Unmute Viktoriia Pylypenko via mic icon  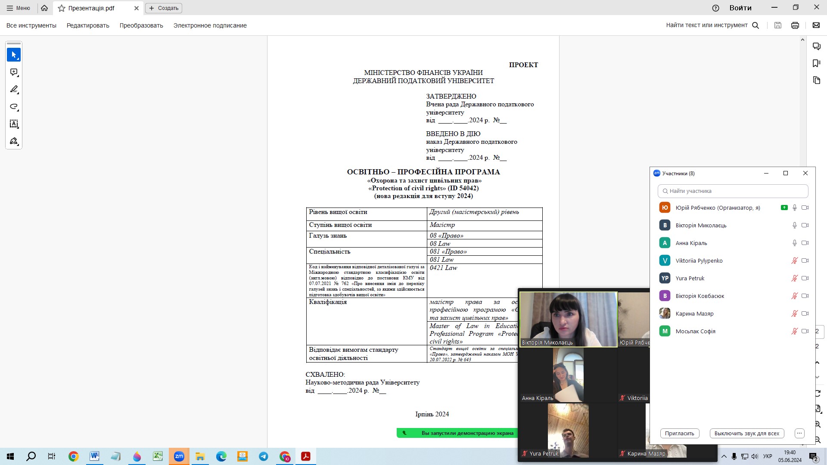pos(795,260)
